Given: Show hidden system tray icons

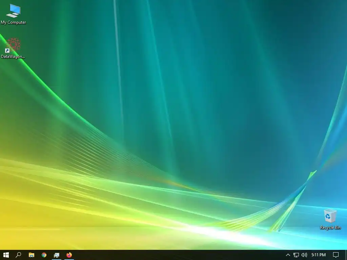Looking at the screenshot, I should tap(288, 255).
